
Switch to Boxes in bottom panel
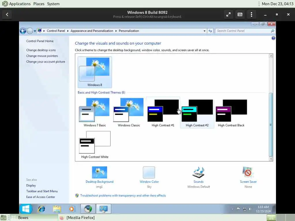point(34,218)
